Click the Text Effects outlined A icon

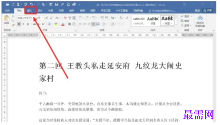(50, 24)
